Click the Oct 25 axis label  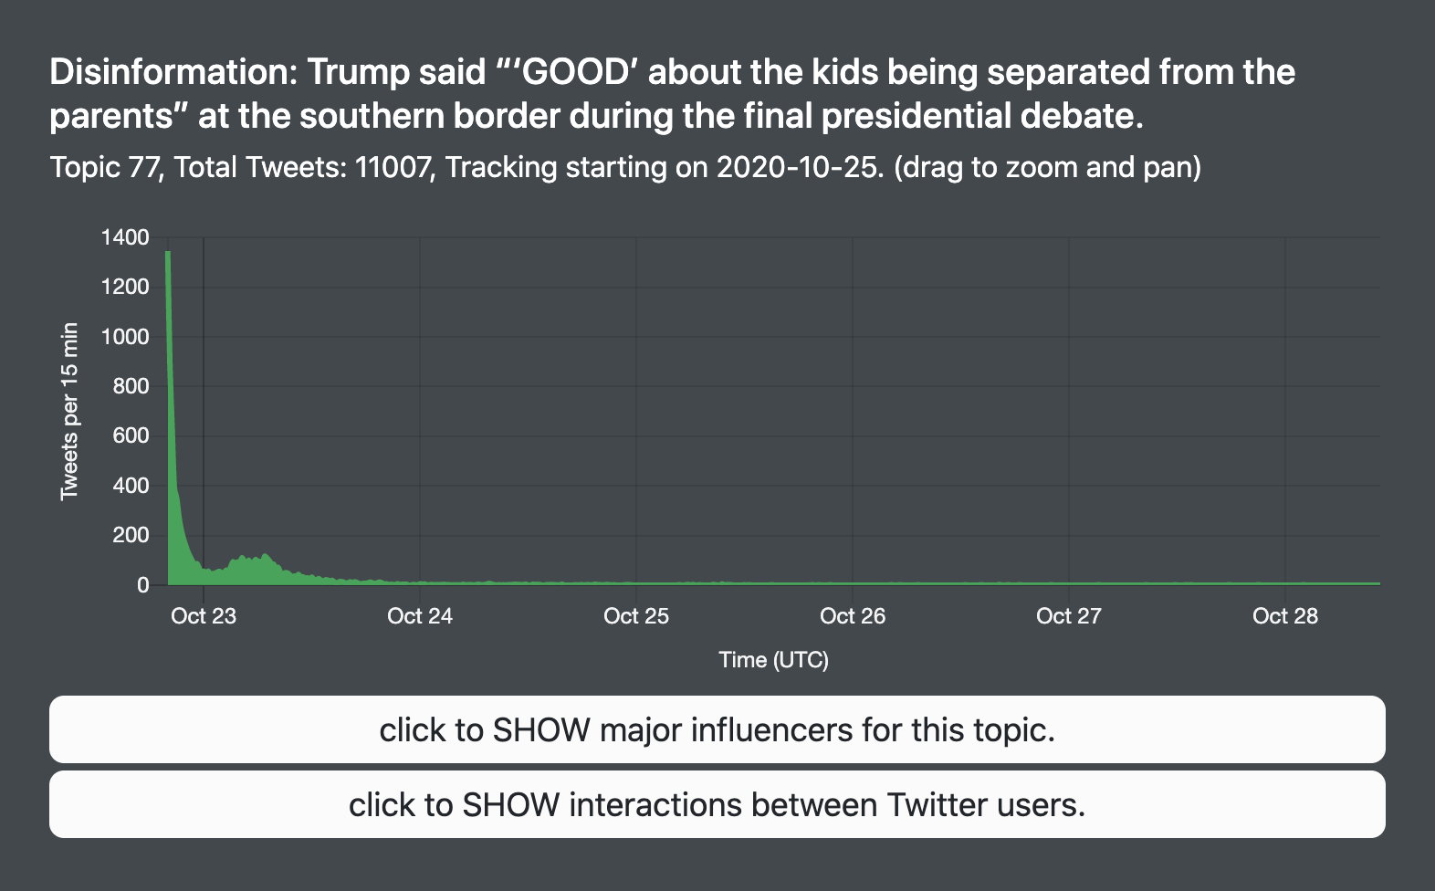(636, 616)
